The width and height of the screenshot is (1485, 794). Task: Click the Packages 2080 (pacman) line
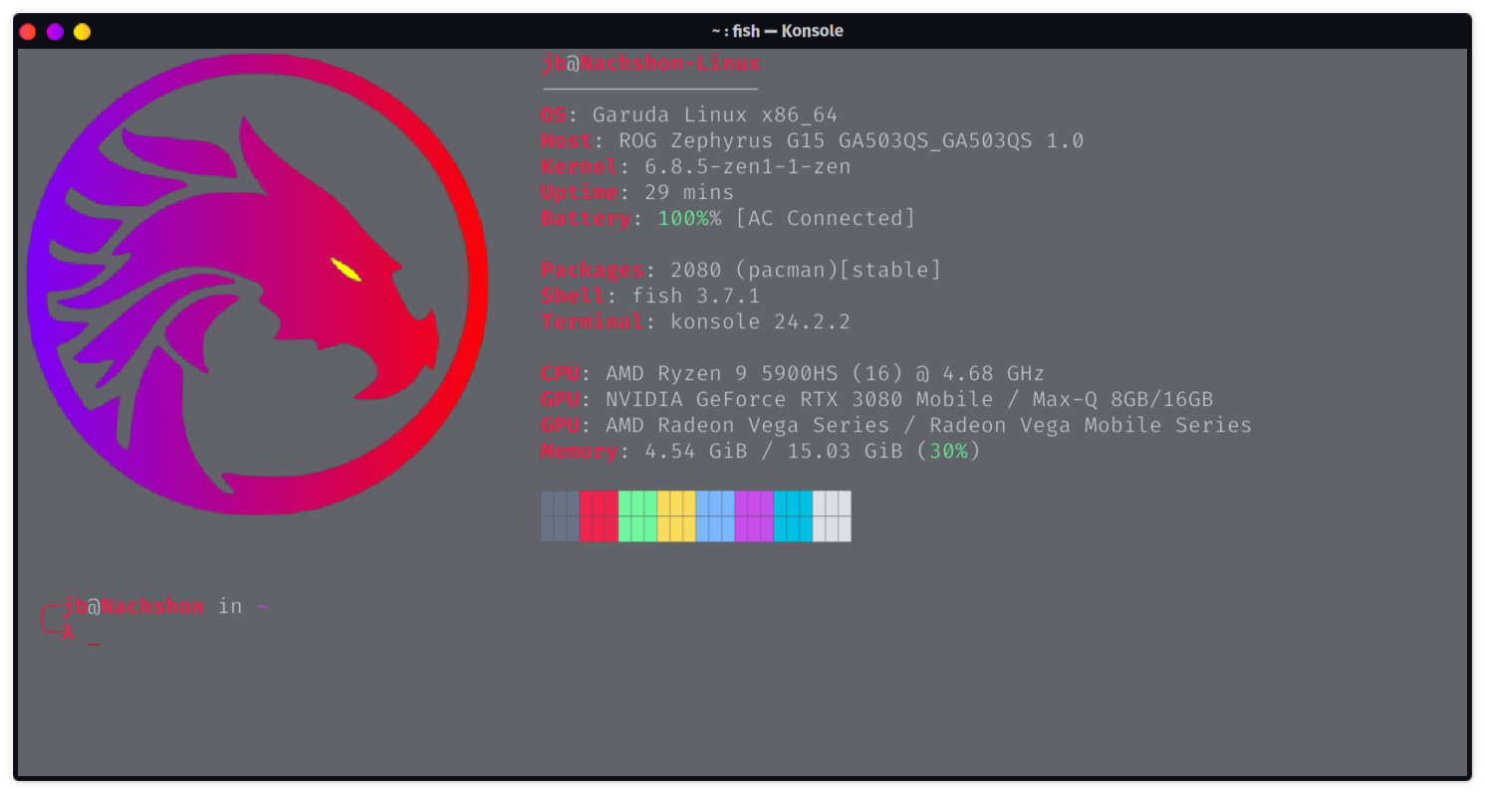point(741,271)
